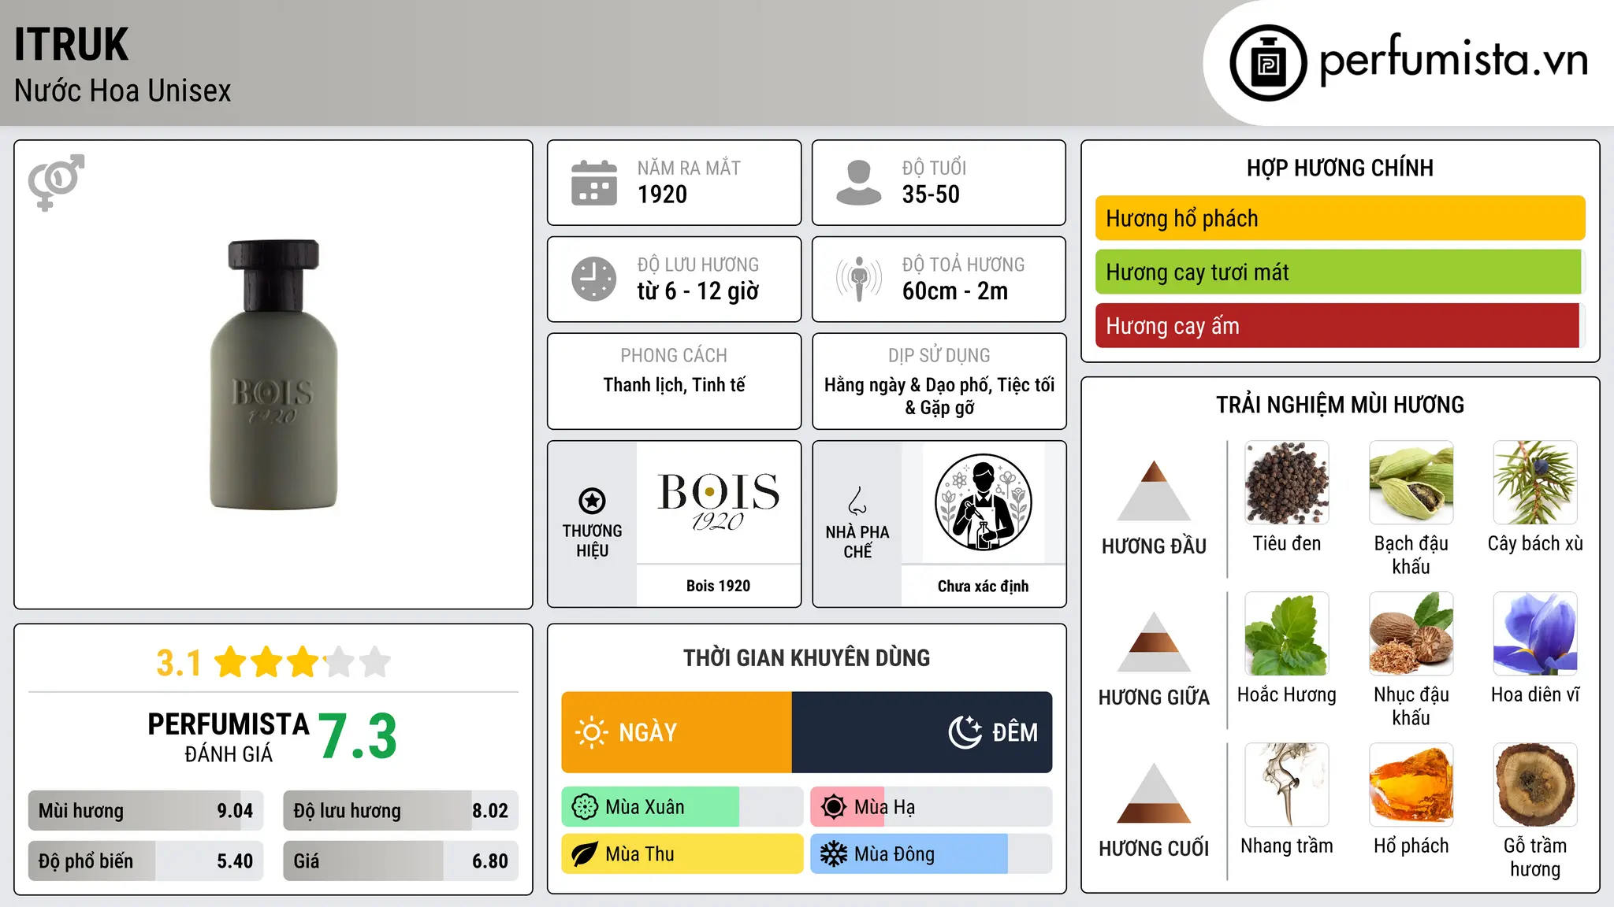1614x907 pixels.
Task: Click the person icon beside Độ tuổi
Action: pos(859,183)
